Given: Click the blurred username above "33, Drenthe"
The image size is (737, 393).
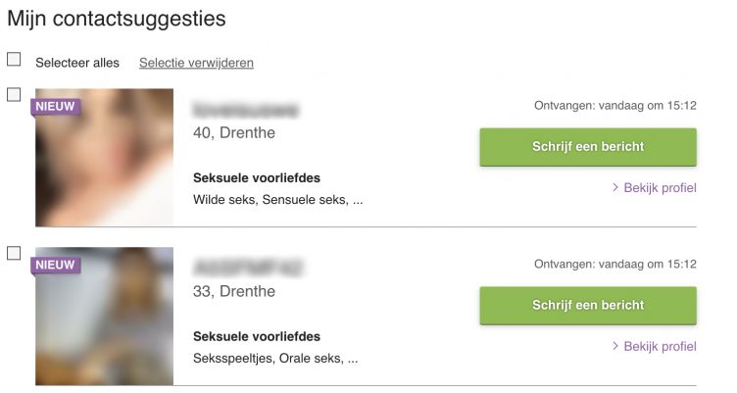Looking at the screenshot, I should 248,267.
